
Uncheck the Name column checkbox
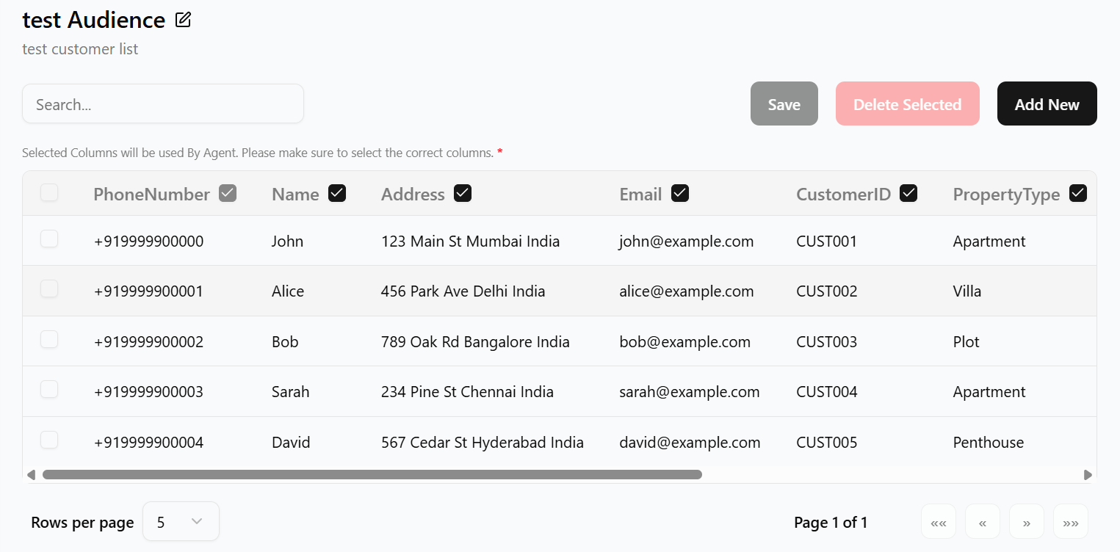[x=337, y=193]
